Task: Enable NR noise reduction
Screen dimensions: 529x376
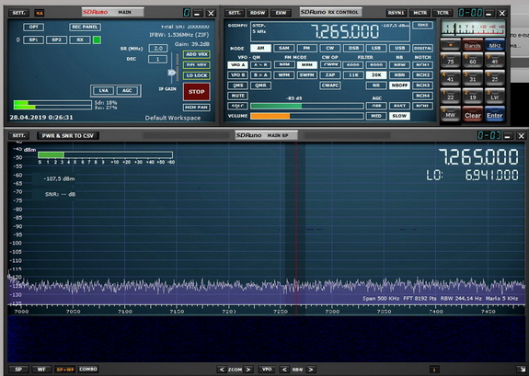Action: coord(376,85)
